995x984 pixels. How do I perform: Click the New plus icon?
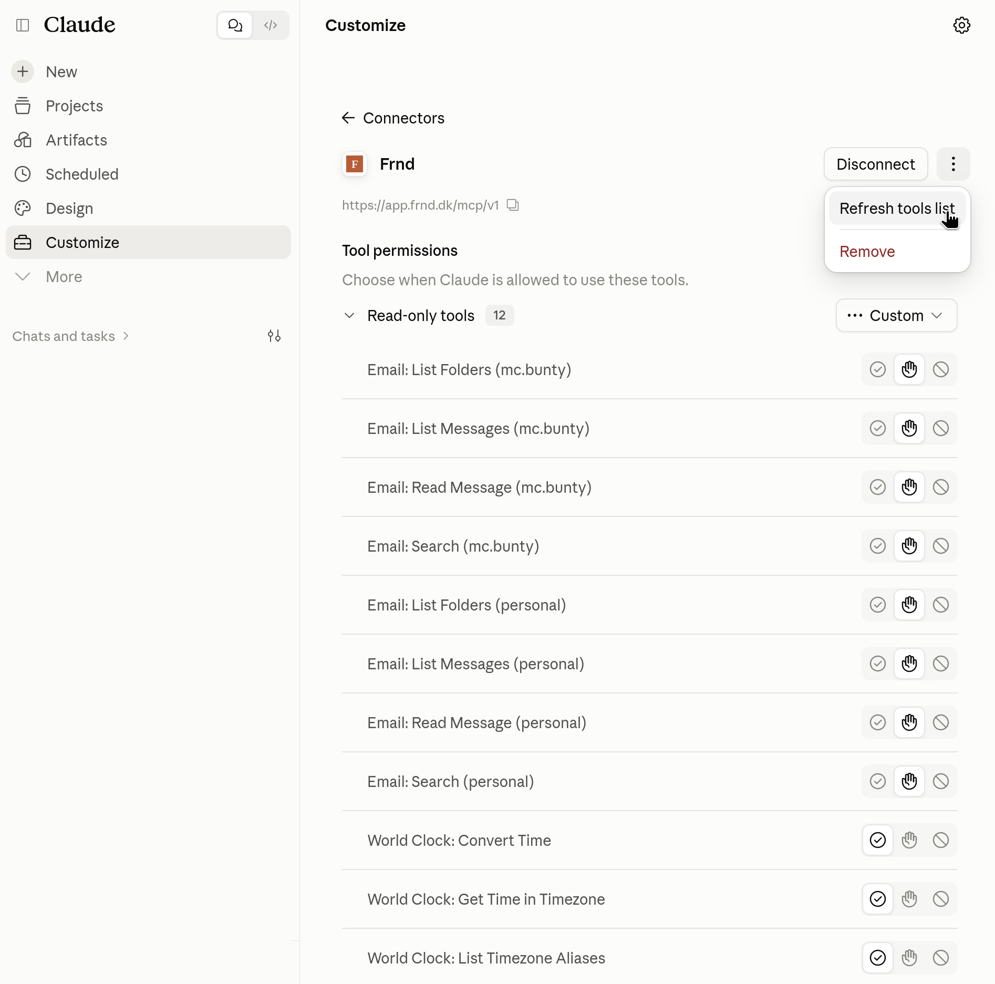23,71
